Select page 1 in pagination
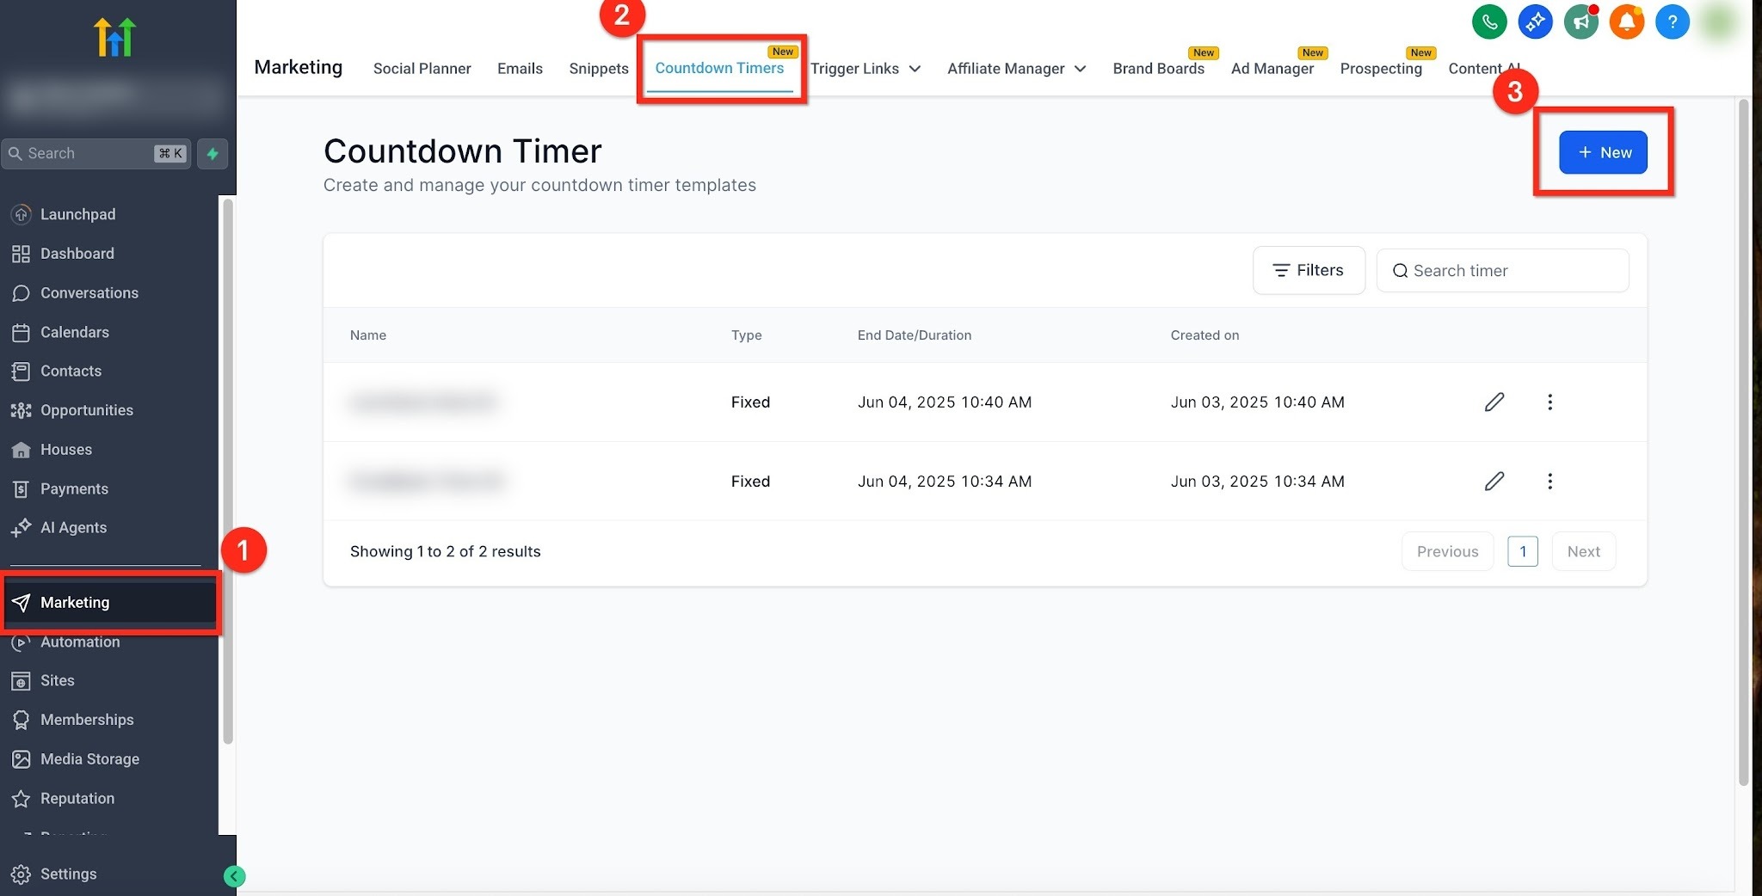Screen dimensions: 1762x896 pos(1523,551)
